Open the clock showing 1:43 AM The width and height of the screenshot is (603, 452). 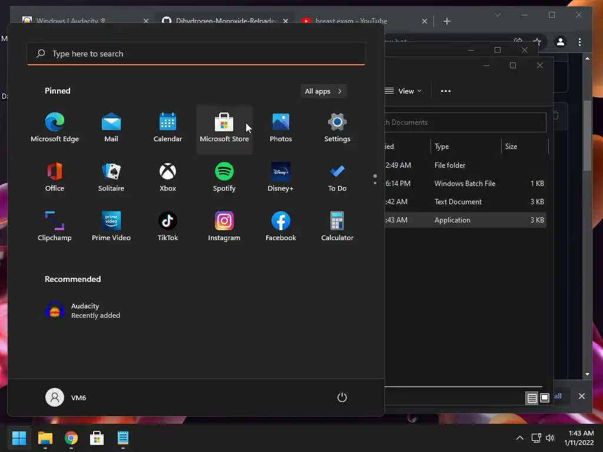[x=580, y=438]
